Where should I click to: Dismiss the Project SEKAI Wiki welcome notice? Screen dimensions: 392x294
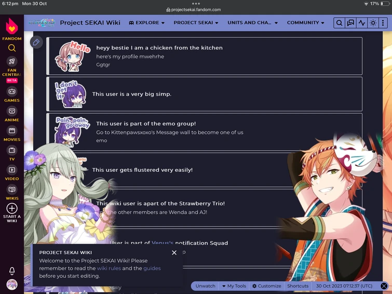[174, 253]
